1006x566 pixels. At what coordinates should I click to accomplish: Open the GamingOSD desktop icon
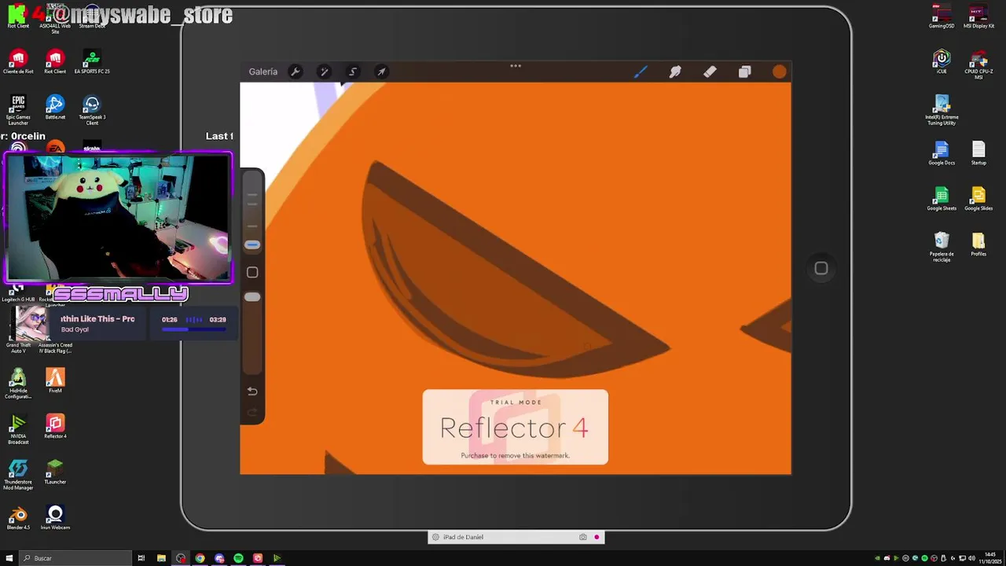coord(942,17)
